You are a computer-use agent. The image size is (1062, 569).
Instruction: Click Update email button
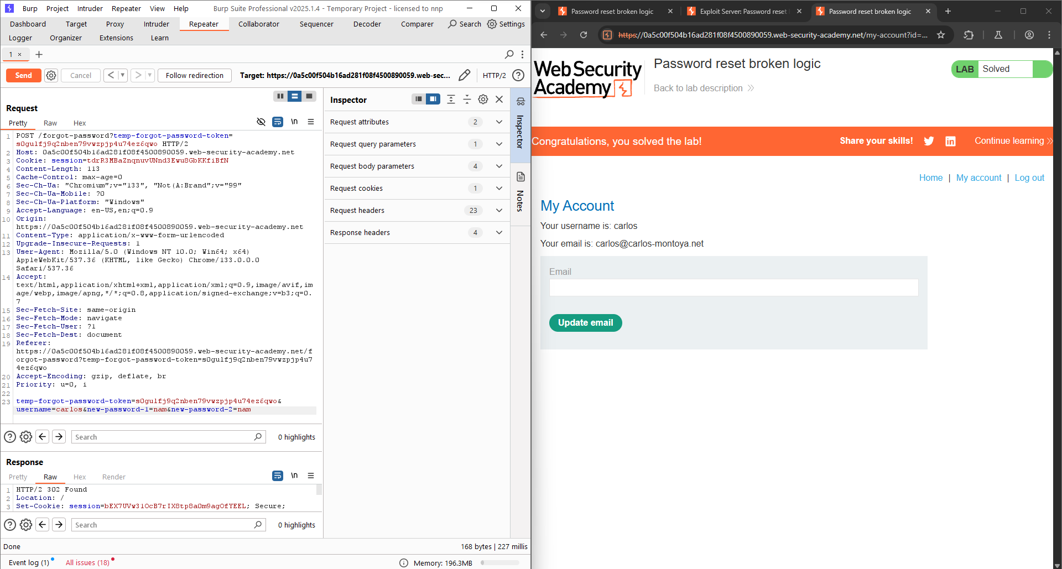[586, 323]
